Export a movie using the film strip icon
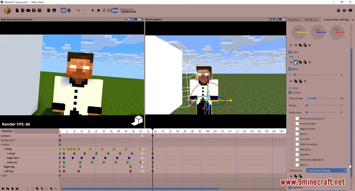Screen dimensions: 355x191 pyautogui.click(x=49, y=10)
